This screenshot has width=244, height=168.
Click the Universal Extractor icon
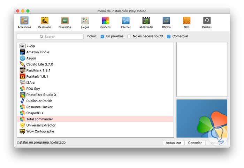coord(22,125)
